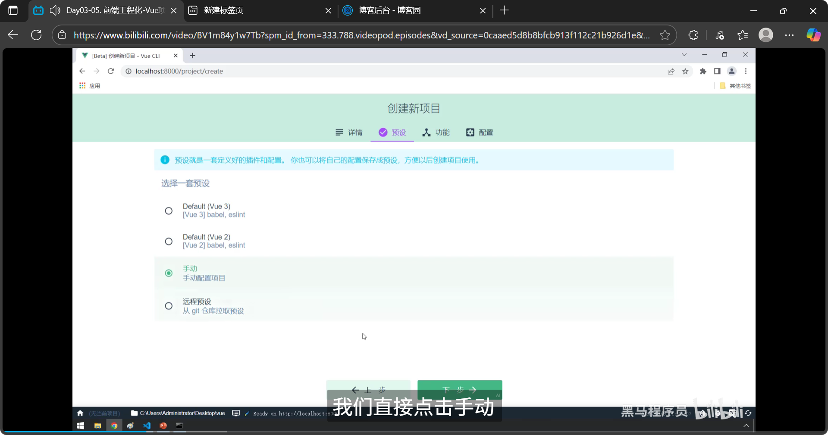Click the Vue UI home icon in status bar

coord(80,413)
